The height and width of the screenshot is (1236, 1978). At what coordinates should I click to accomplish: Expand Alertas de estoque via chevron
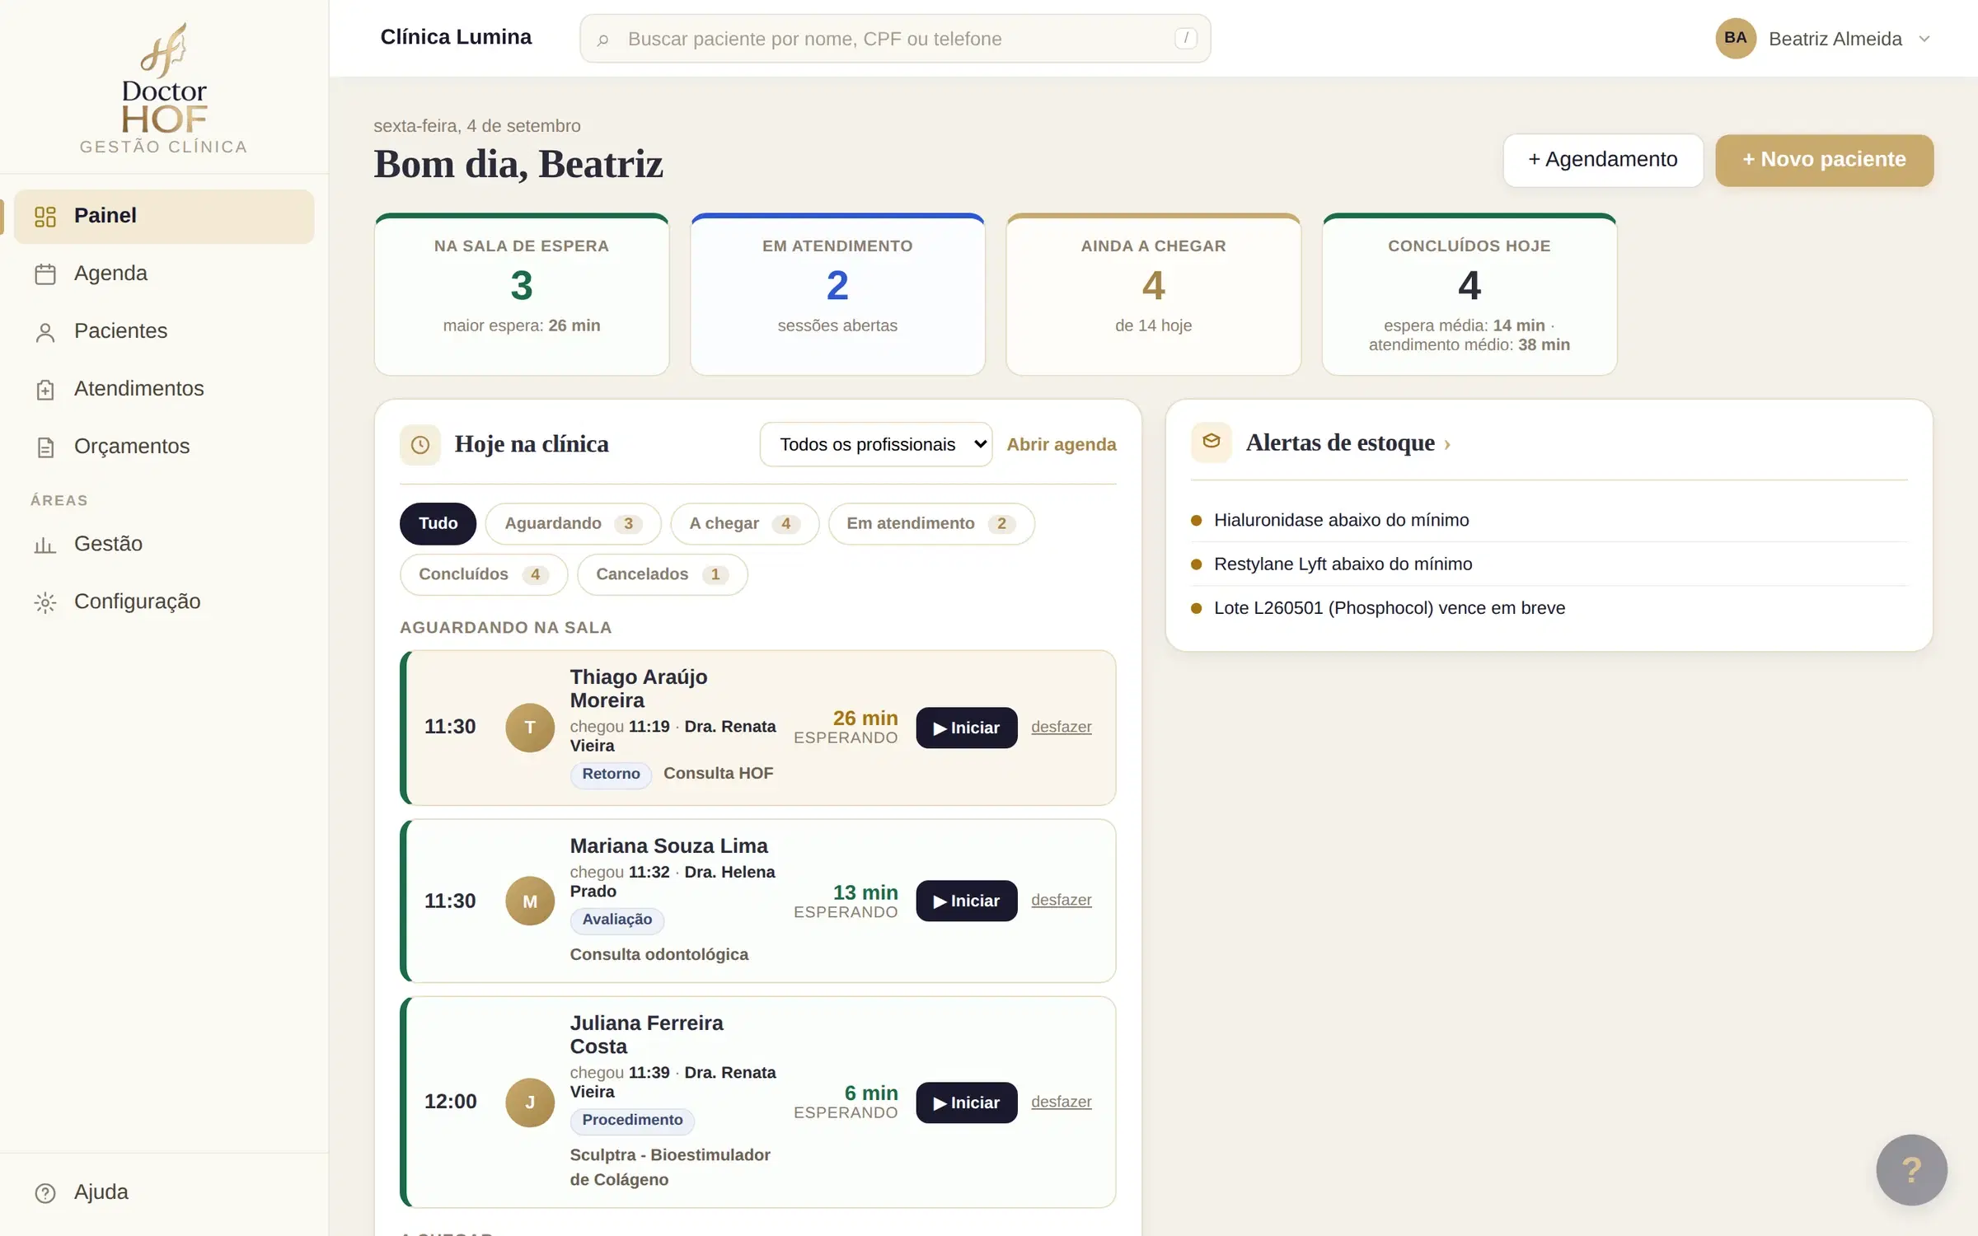tap(1447, 444)
